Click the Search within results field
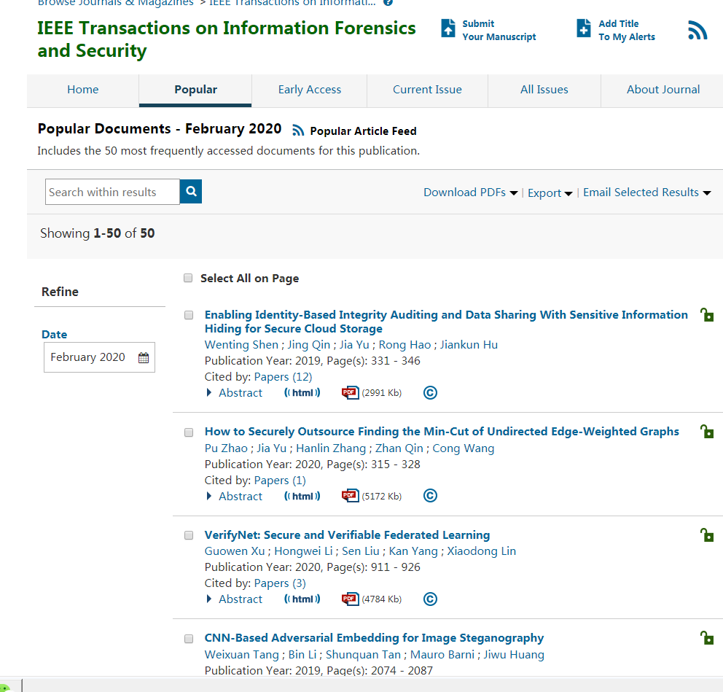The width and height of the screenshot is (723, 692). pos(112,192)
